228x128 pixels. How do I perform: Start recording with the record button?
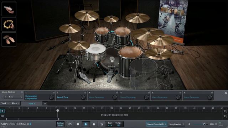tap(94, 124)
